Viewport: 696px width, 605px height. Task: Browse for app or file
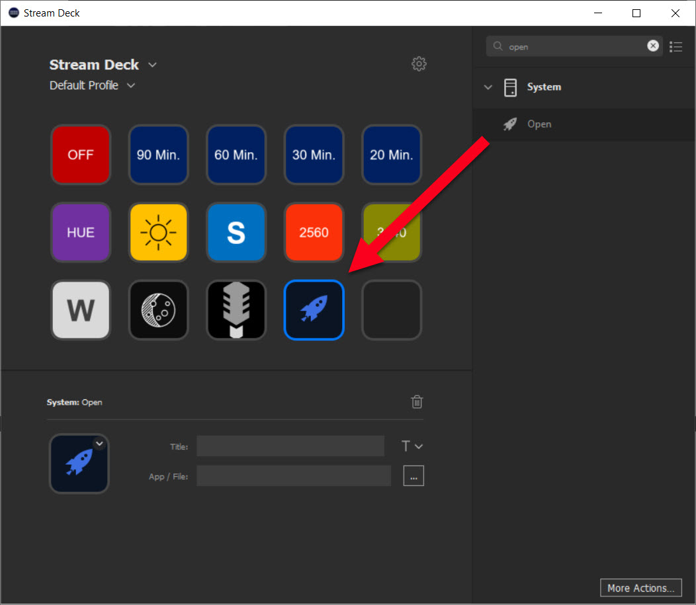[413, 476]
